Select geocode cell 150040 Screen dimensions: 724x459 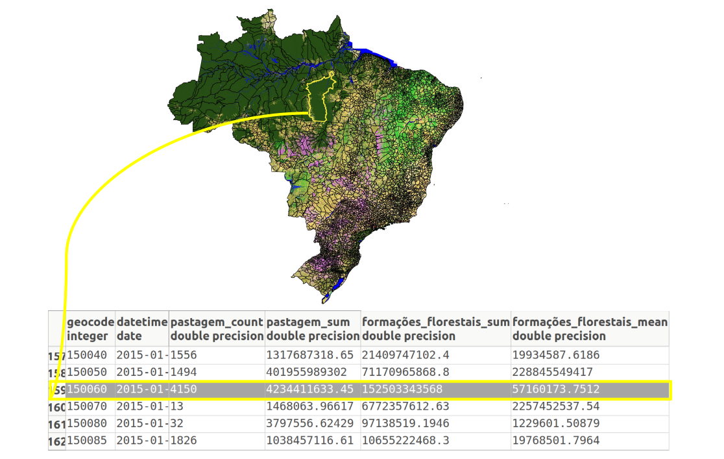(x=88, y=355)
